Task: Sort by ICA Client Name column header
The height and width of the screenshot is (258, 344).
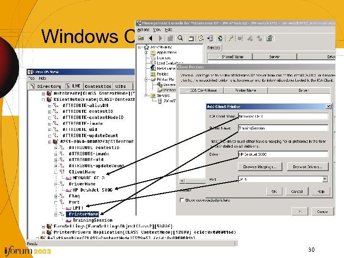Action: click(x=202, y=90)
